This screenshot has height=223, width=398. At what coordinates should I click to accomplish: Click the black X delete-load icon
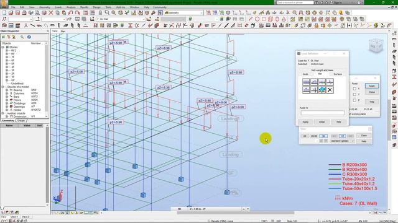pyautogui.click(x=330, y=90)
